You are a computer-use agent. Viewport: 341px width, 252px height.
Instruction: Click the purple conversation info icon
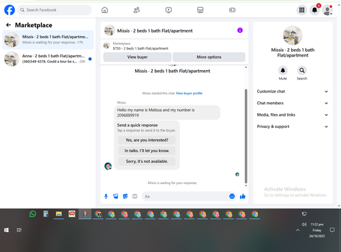point(240,30)
